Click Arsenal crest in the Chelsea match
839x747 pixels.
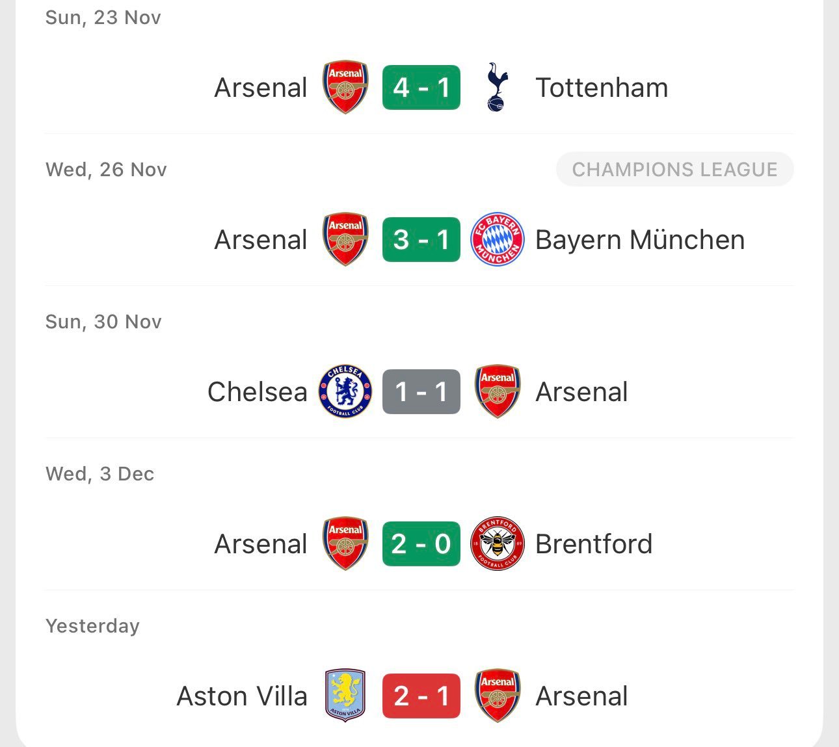point(498,391)
